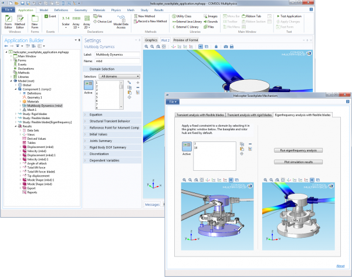
Task: Open the Images library
Action: pos(211,16)
